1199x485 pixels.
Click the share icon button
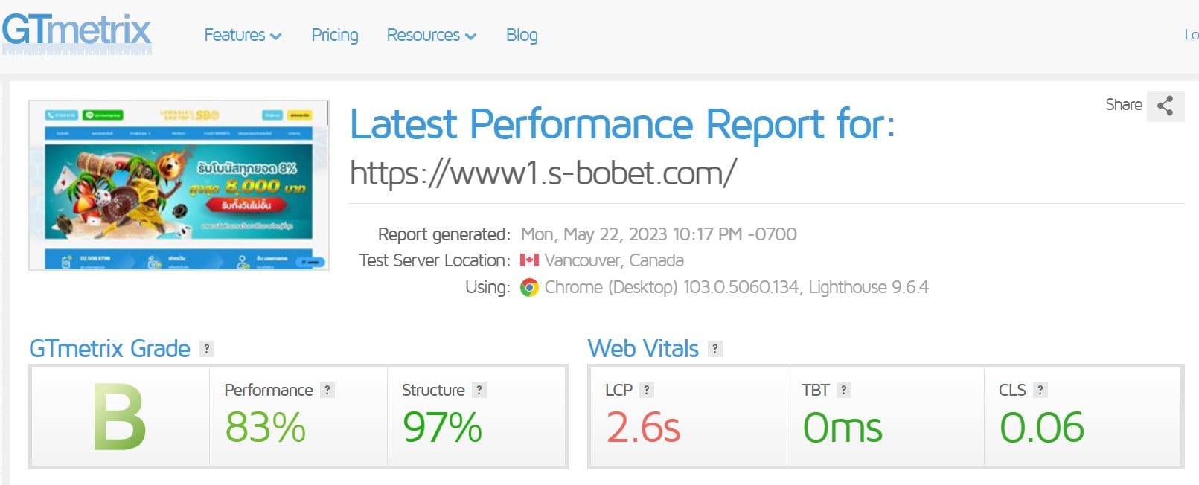[x=1166, y=106]
